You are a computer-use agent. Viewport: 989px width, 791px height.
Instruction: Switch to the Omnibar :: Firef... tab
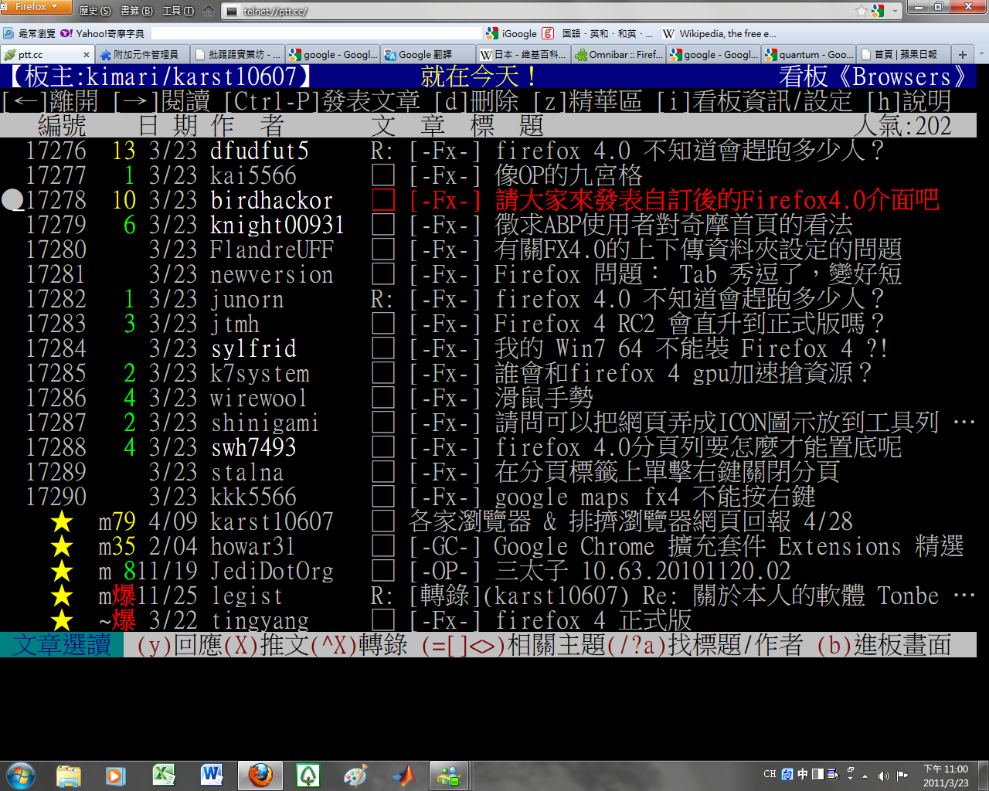(619, 54)
